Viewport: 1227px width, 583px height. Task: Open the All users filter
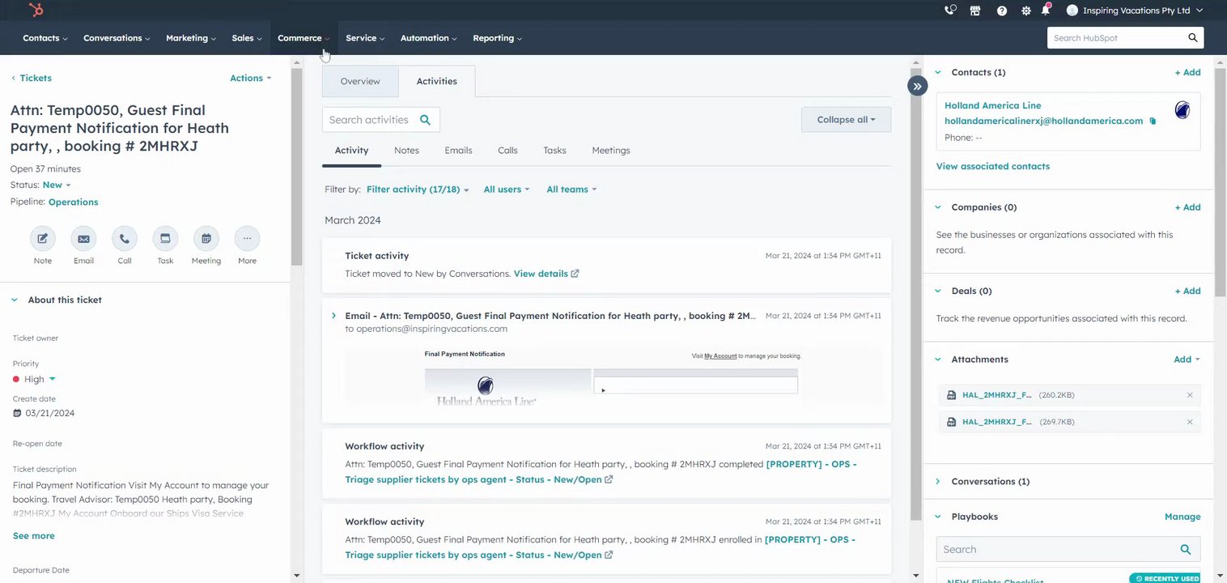507,189
